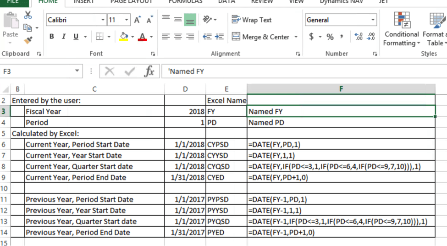Switch to the INSERT tab

pyautogui.click(x=84, y=2)
